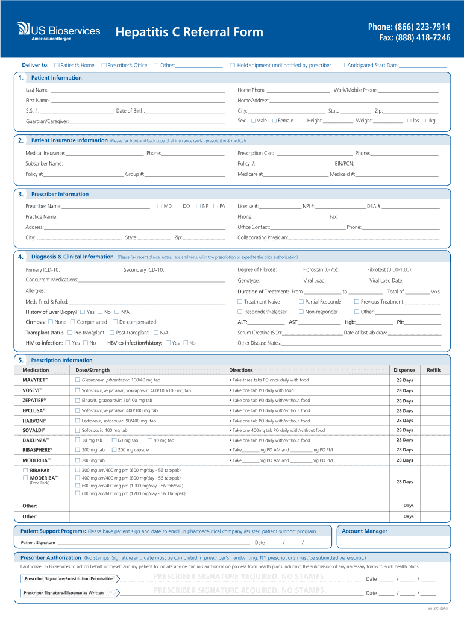Click the 'Fax: (888) 418-7246' text
The image size is (464, 617).
pyautogui.click(x=415, y=37)
